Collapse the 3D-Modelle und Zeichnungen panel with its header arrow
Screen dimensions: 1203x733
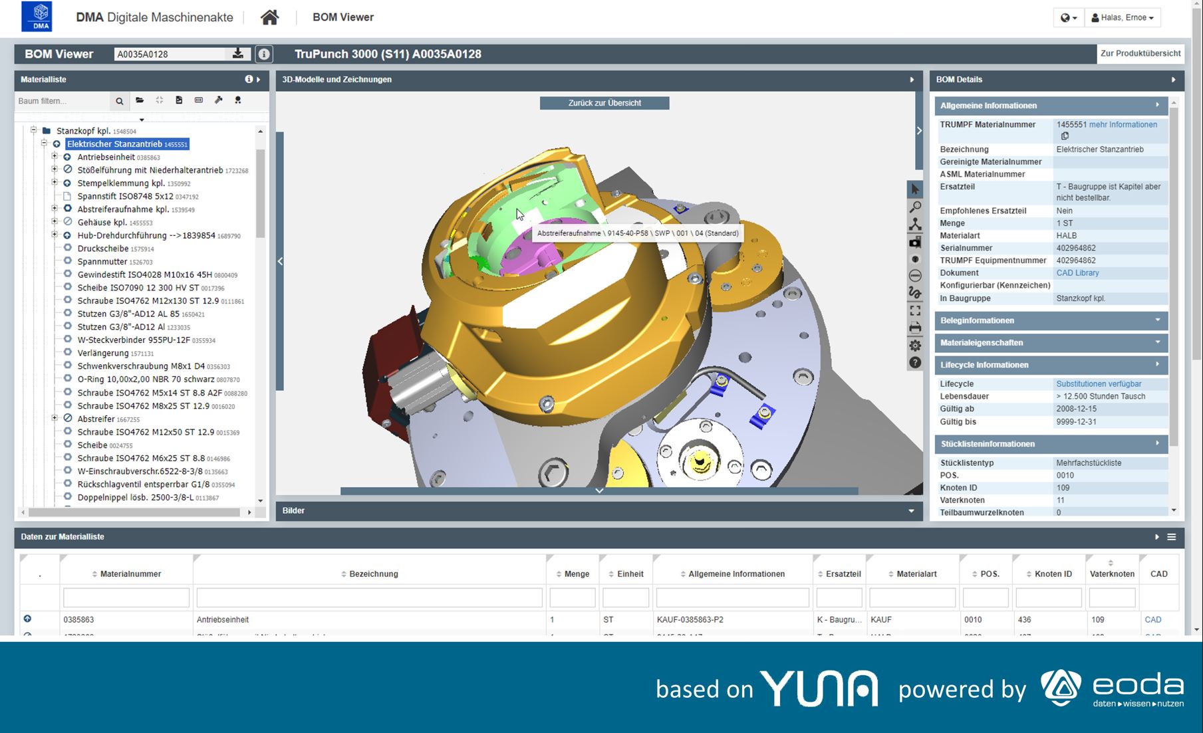tap(912, 80)
